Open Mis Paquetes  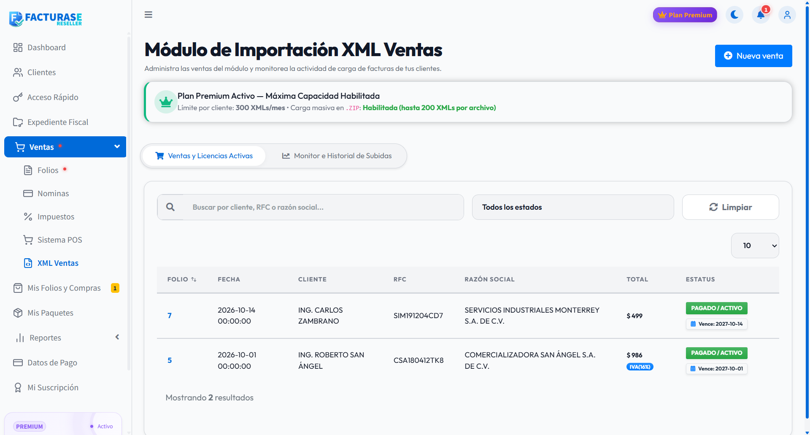pos(65,313)
